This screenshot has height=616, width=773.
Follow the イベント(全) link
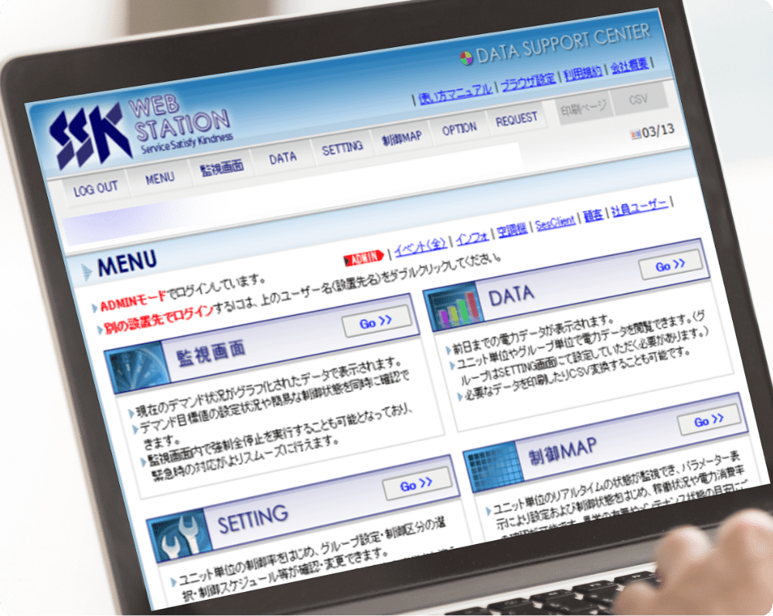[421, 247]
